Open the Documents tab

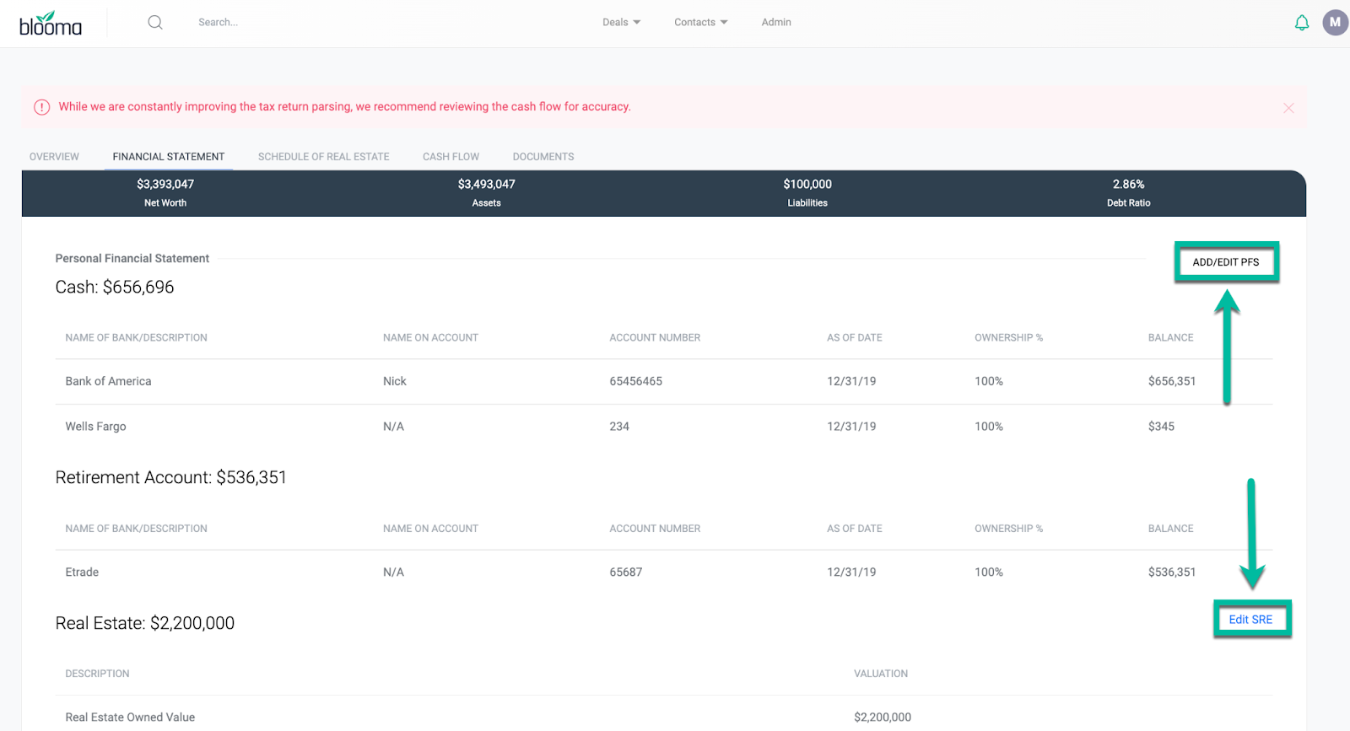[x=543, y=157]
